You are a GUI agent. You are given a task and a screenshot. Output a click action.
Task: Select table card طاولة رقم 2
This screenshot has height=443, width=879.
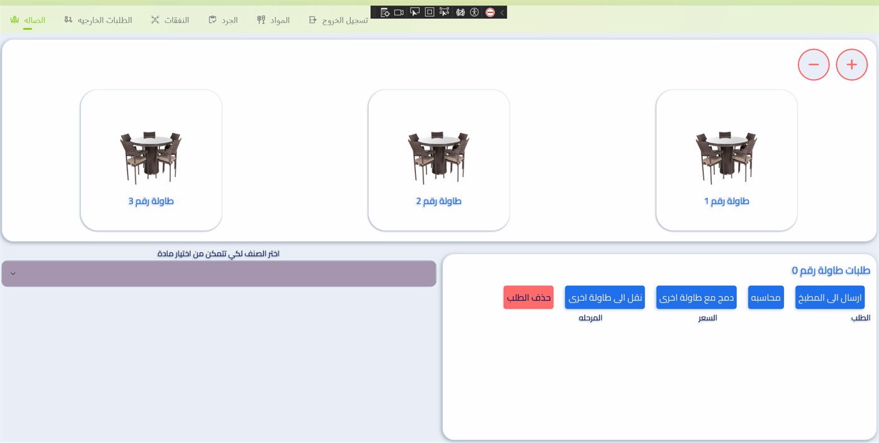click(439, 160)
